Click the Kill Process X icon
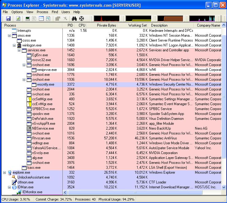Screen dimensions: 227x203 point(65,19)
